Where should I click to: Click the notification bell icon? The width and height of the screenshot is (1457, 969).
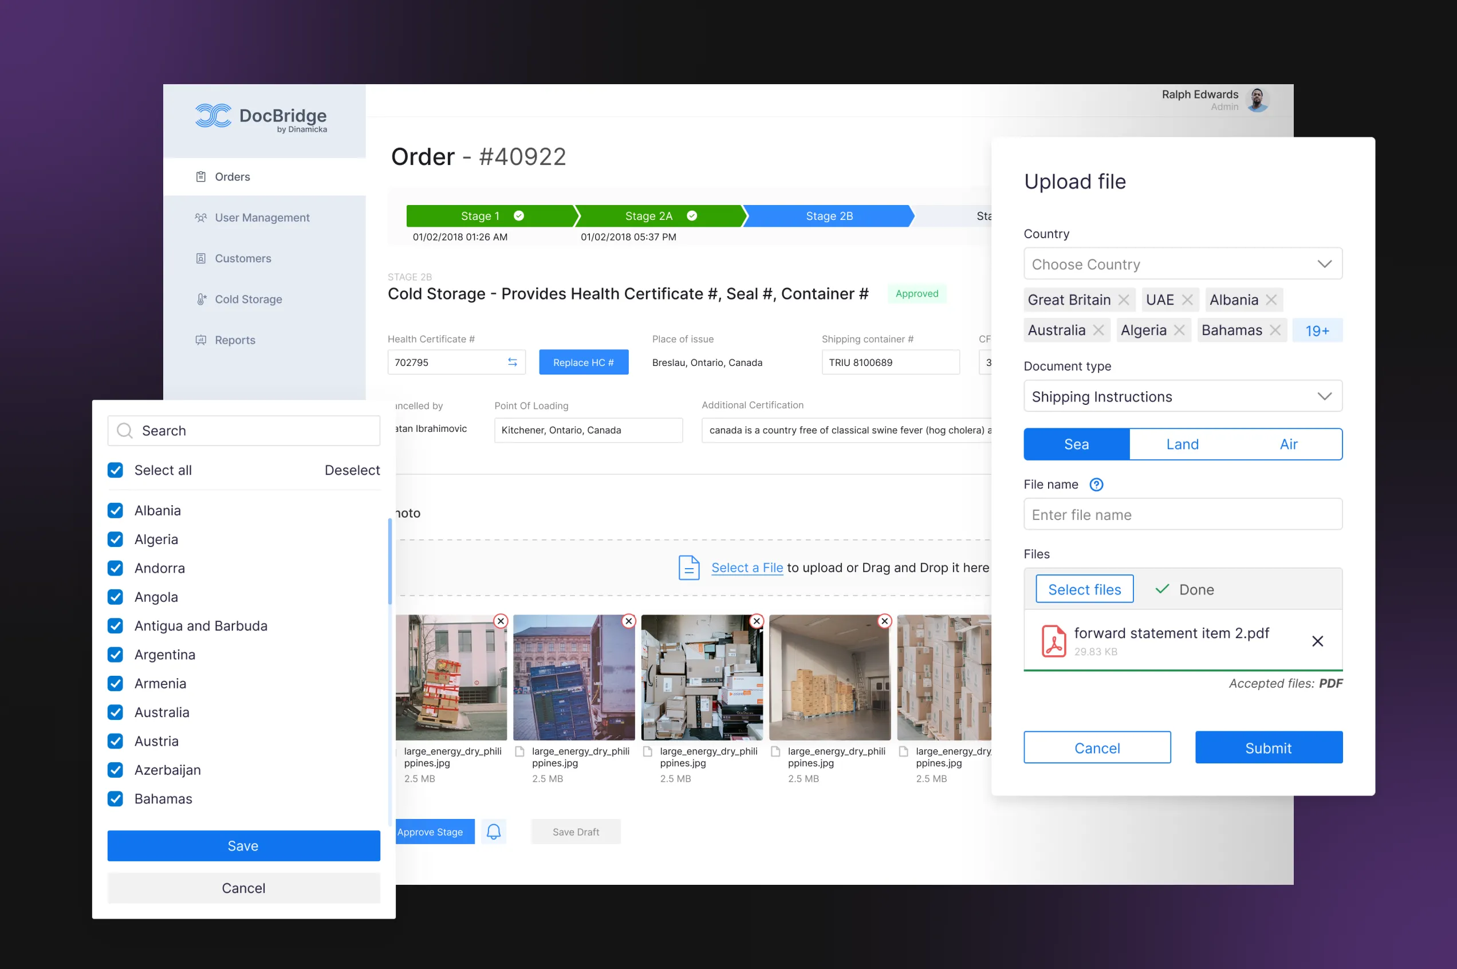[493, 832]
